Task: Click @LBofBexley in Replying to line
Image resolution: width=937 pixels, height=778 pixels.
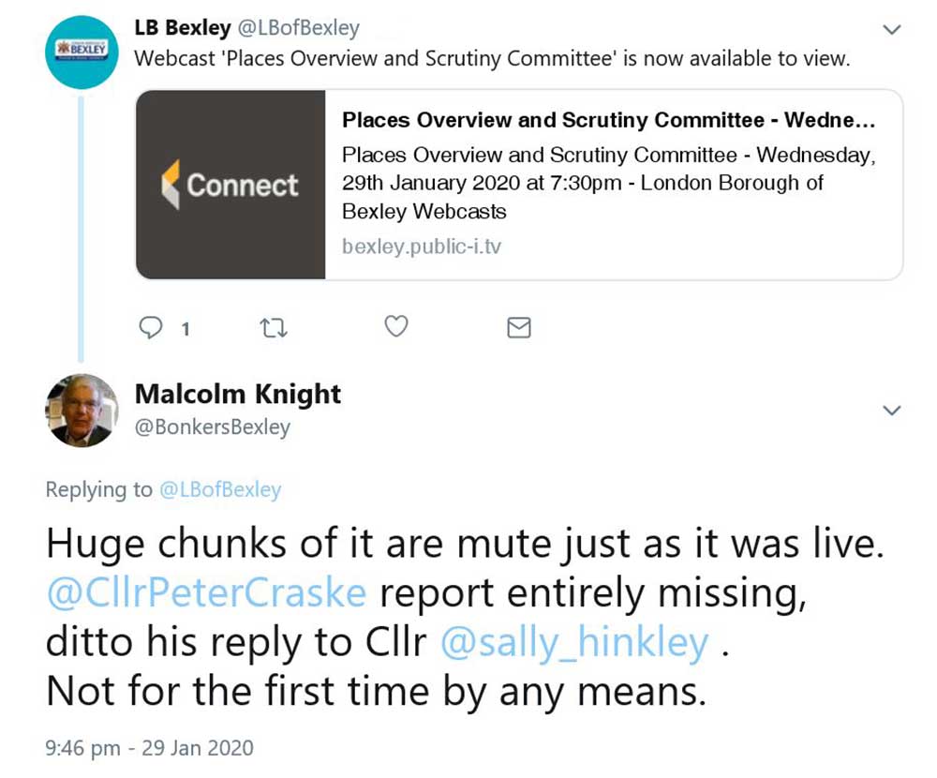Action: [220, 489]
